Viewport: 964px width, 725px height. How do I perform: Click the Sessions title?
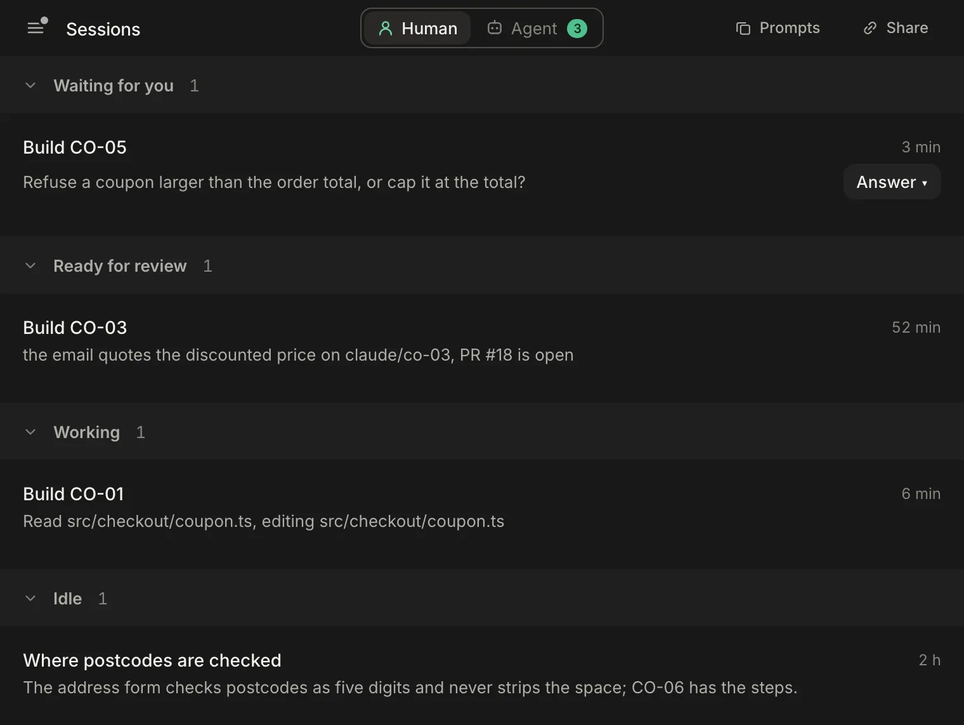pyautogui.click(x=103, y=29)
